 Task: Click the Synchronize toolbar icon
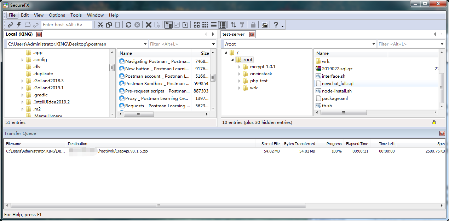[x=177, y=25]
